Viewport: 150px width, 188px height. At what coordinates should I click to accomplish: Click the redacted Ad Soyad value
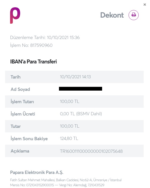(80, 89)
